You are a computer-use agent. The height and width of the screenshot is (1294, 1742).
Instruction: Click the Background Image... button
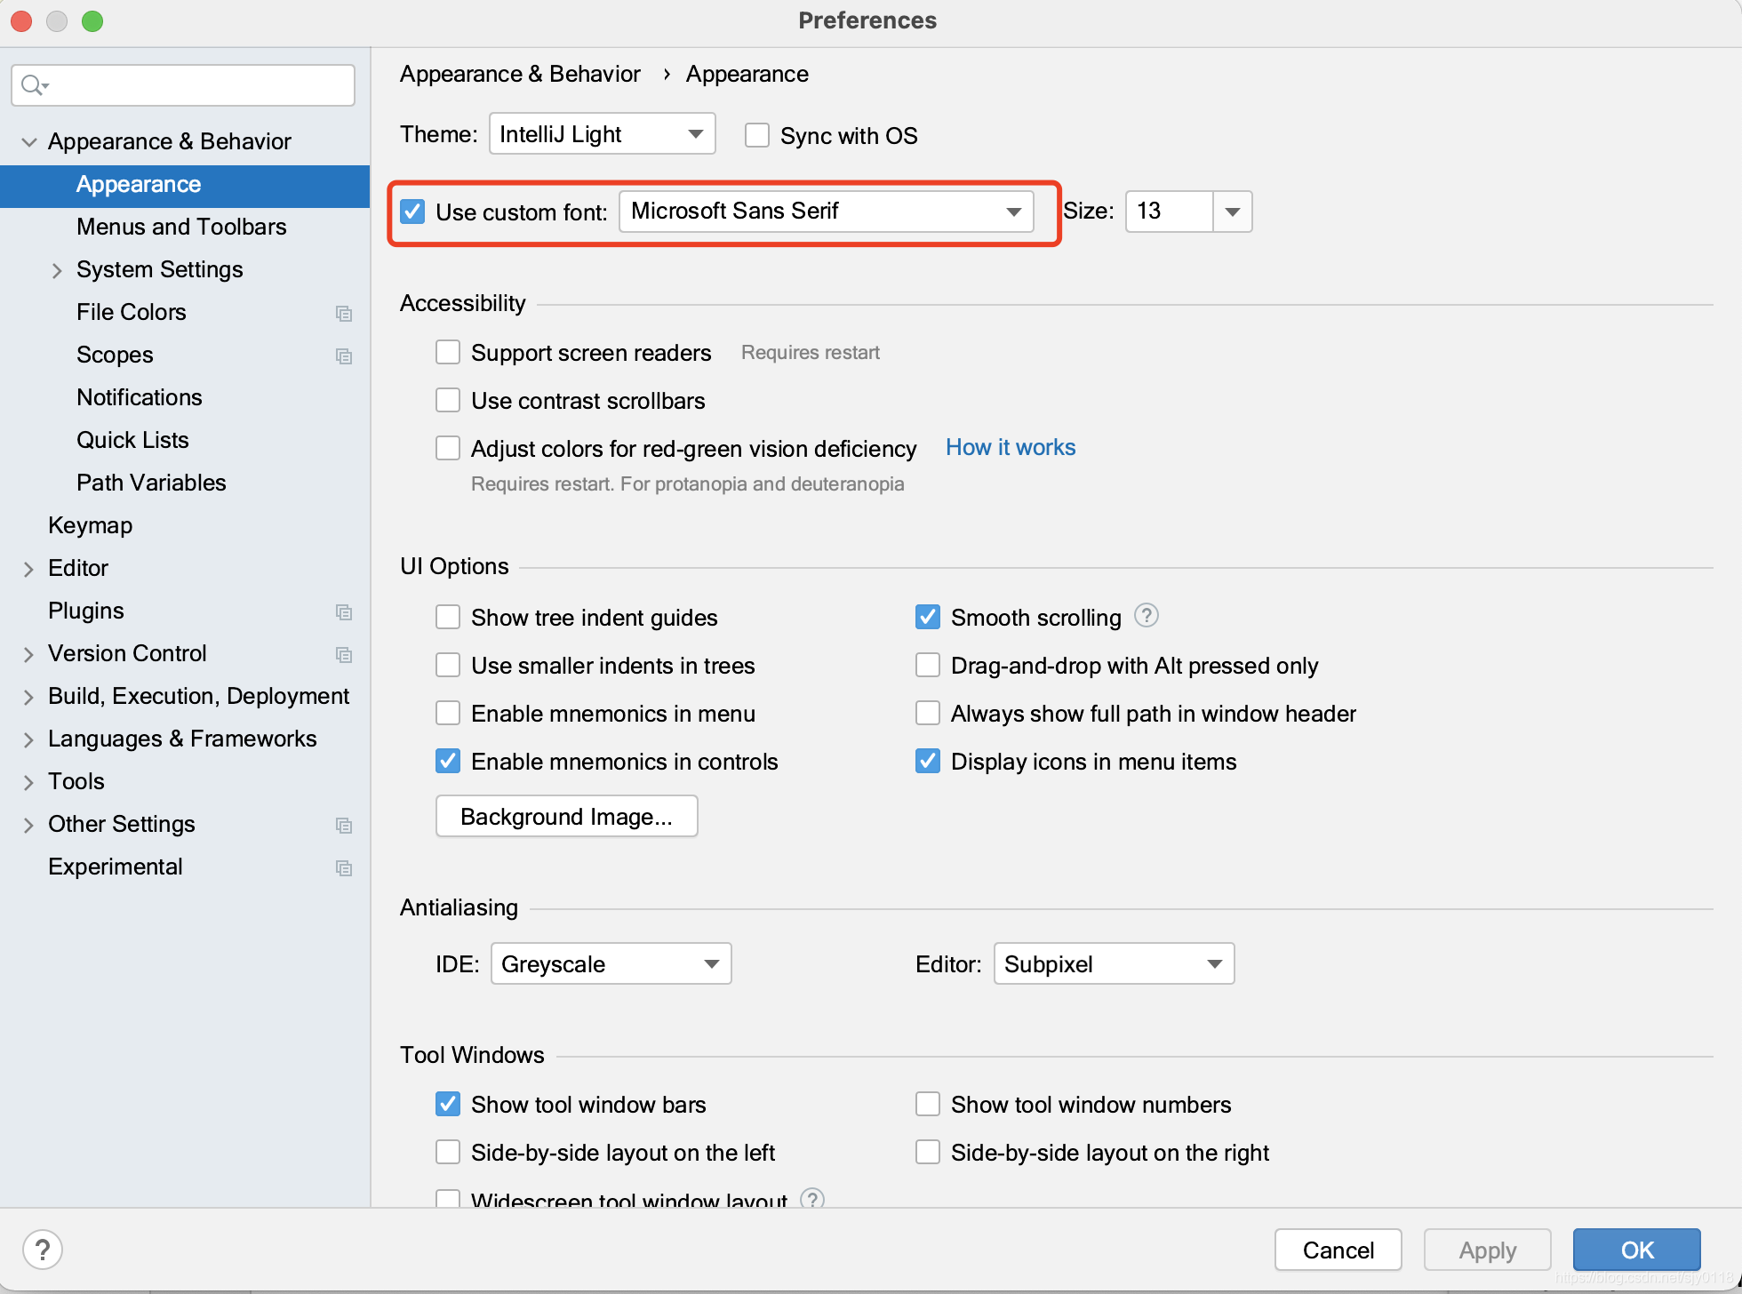click(567, 816)
